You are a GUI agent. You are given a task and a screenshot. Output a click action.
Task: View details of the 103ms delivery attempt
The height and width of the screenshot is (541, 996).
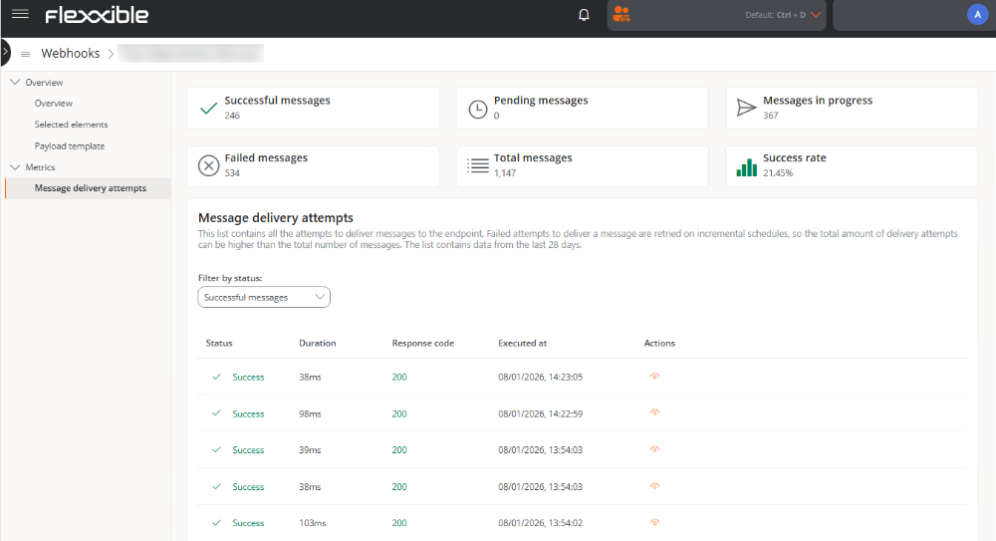[x=654, y=523]
